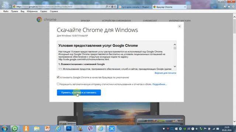This screenshot has width=236, height=132.
Task: Click the terms box scroll-down arrow
Action: 175,66
